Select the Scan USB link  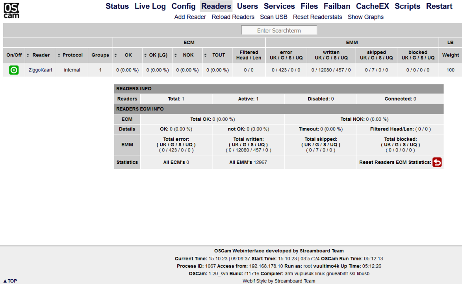click(x=273, y=17)
